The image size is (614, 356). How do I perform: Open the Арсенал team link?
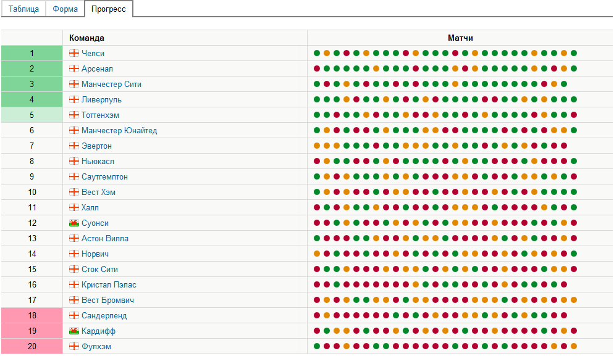97,68
